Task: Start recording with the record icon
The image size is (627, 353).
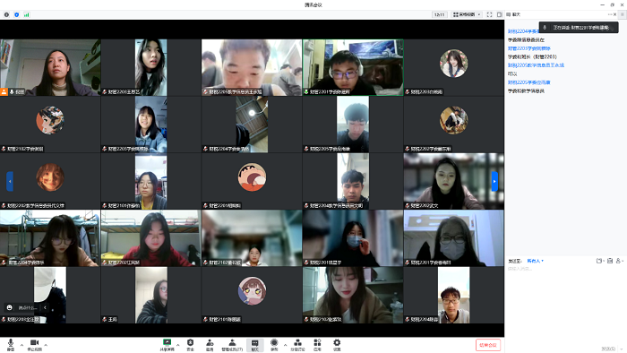Action: coord(274,345)
